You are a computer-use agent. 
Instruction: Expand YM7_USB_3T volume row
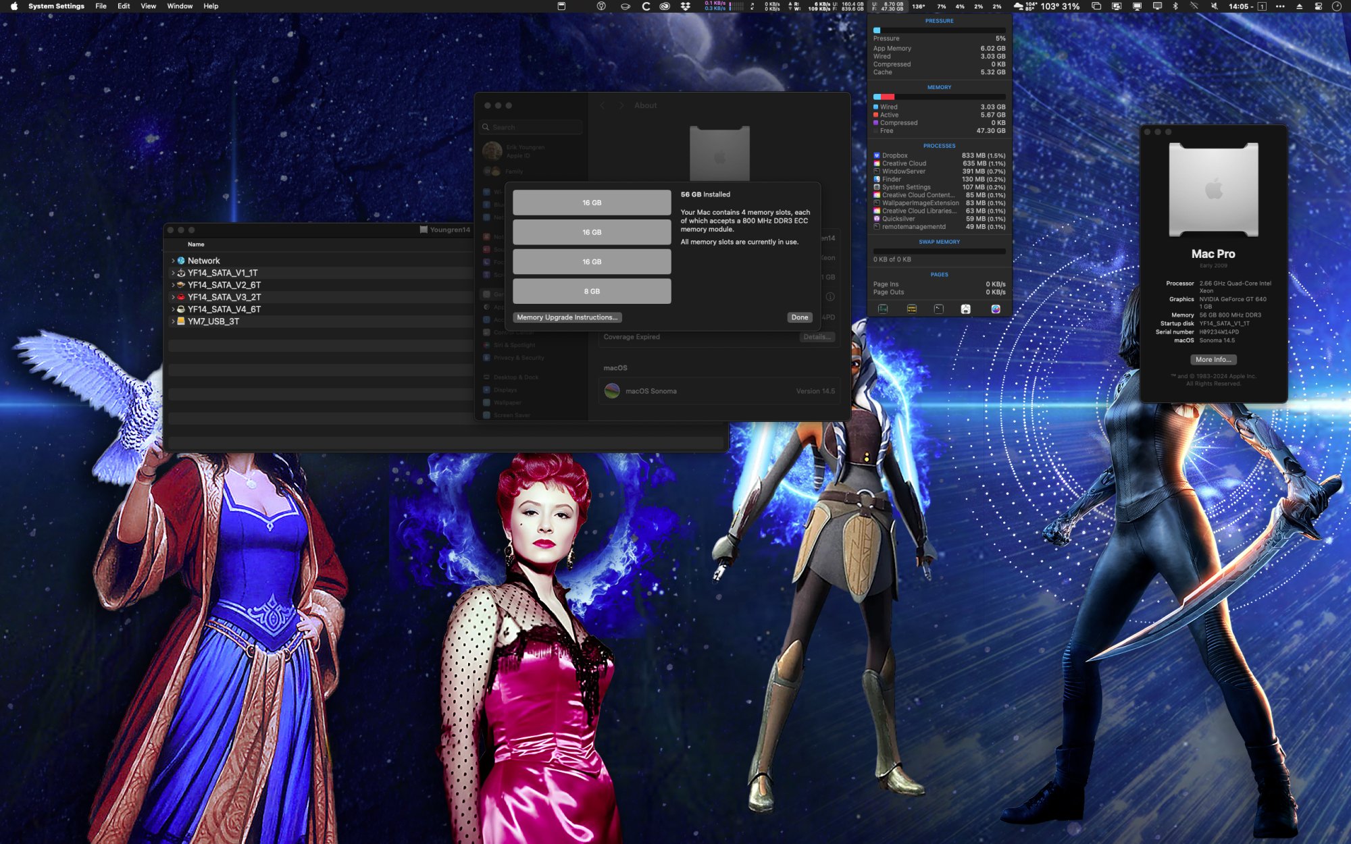click(x=173, y=321)
